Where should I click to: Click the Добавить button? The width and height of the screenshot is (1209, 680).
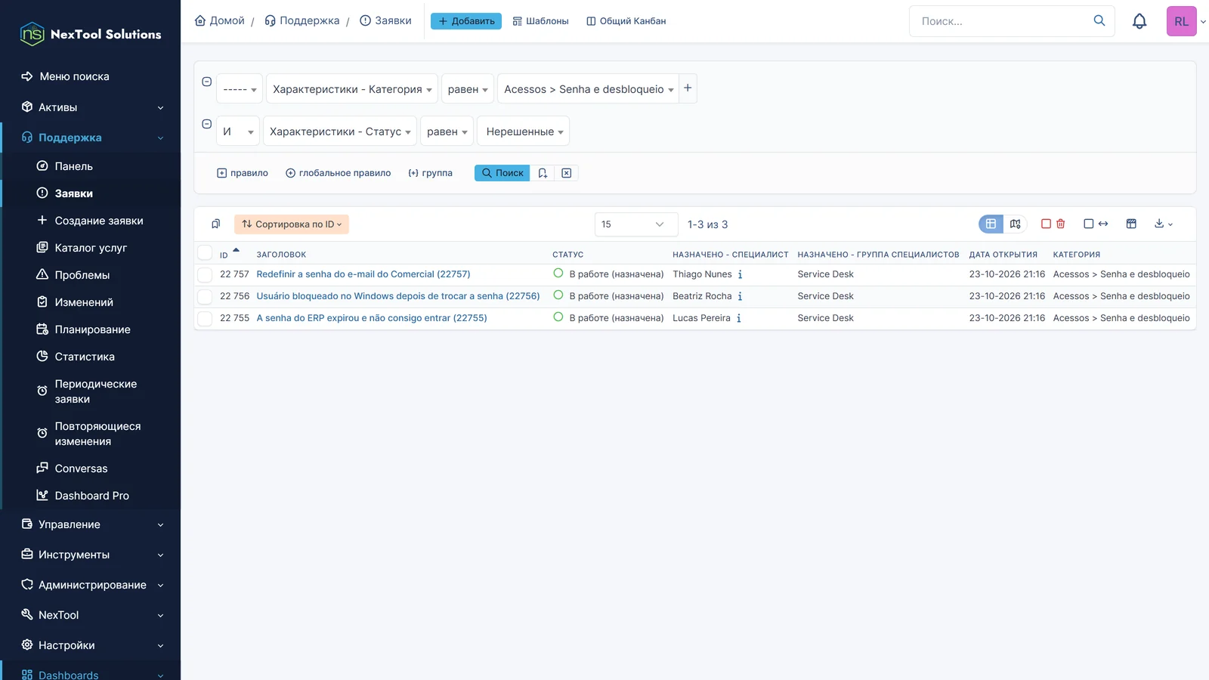point(466,21)
